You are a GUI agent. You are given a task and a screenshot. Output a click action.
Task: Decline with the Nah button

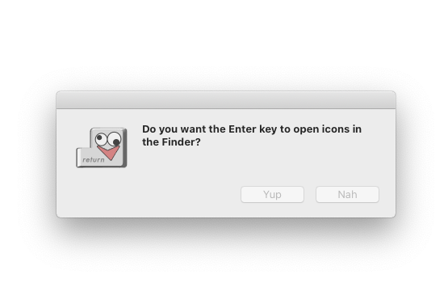(347, 195)
